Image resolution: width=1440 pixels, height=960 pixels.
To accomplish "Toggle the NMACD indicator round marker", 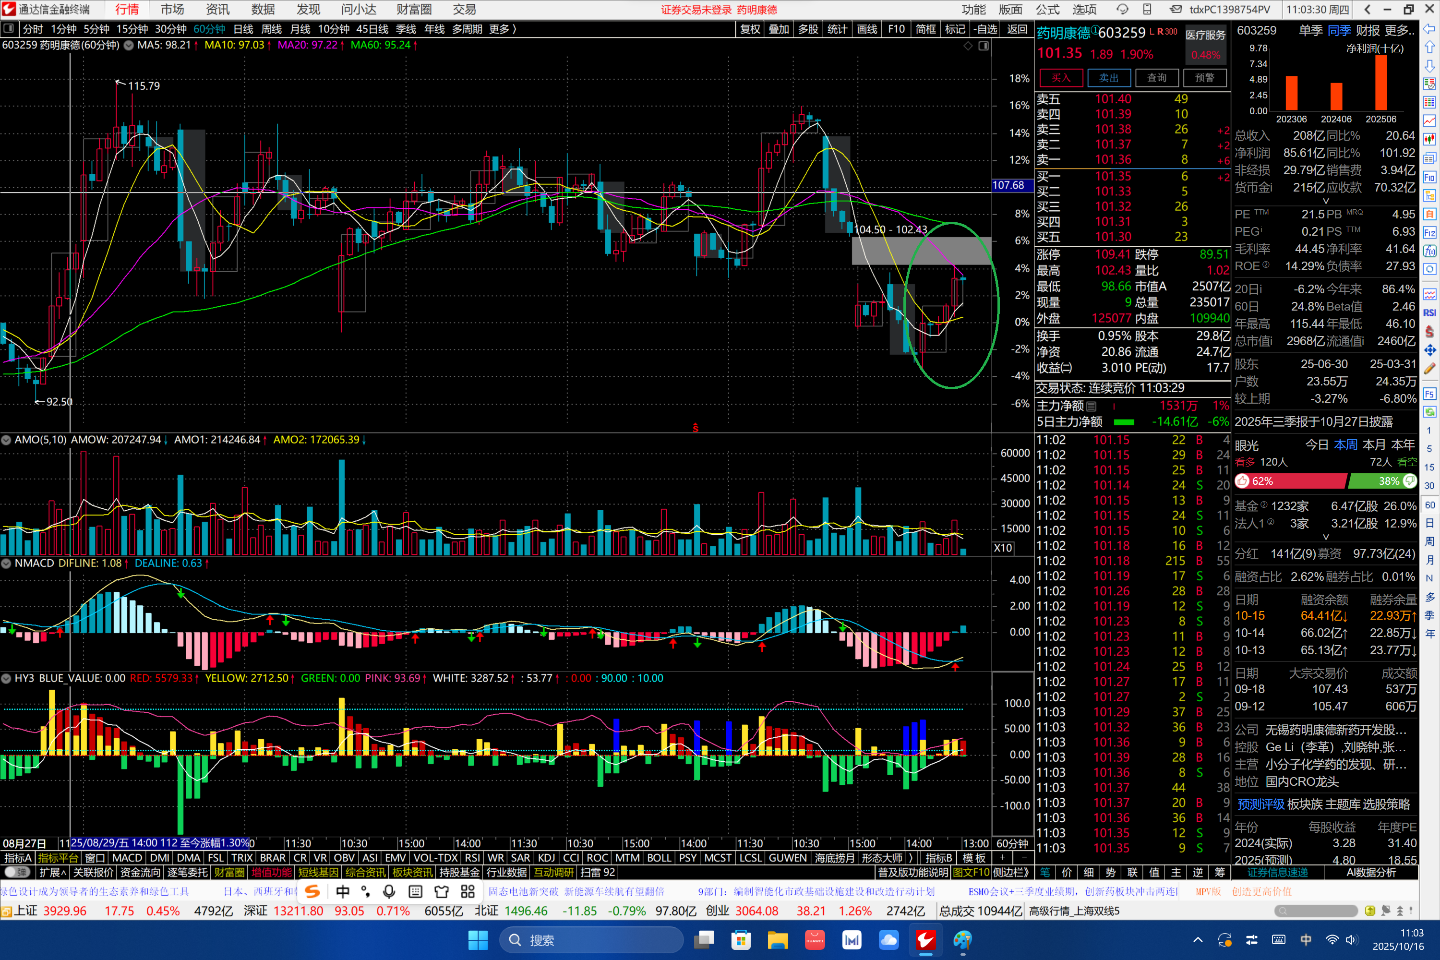I will (x=6, y=563).
